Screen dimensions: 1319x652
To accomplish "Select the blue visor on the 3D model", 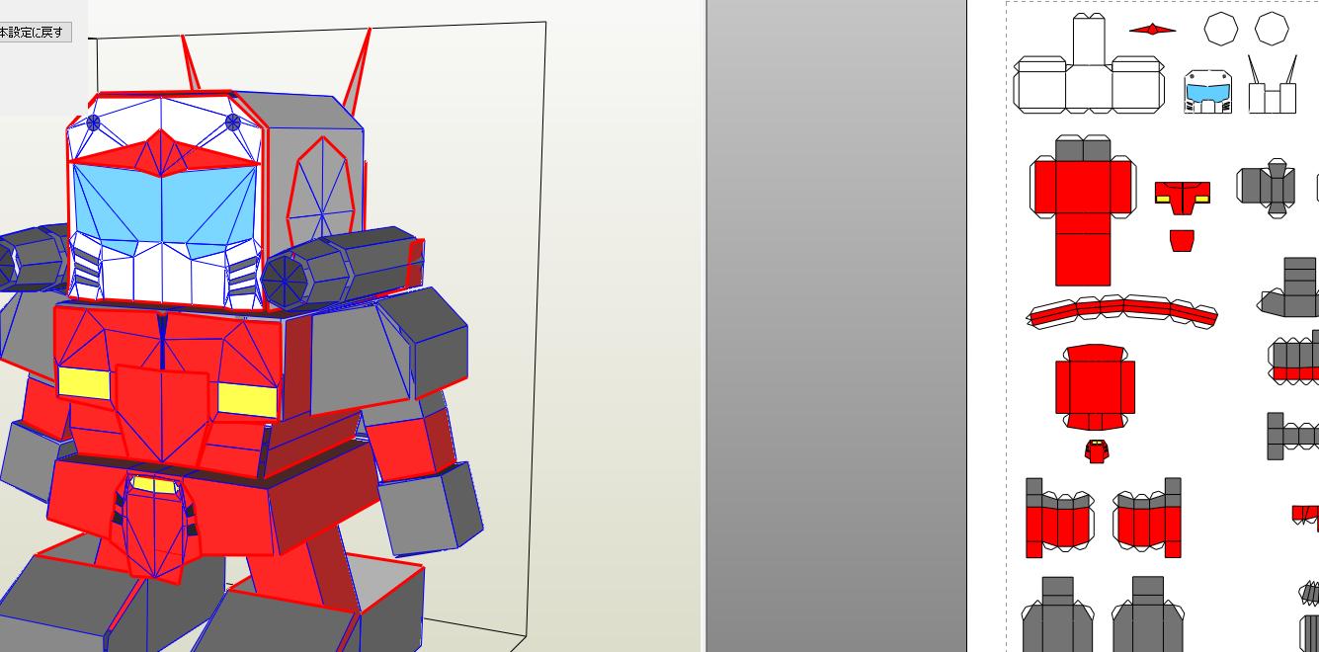I will pyautogui.click(x=164, y=207).
